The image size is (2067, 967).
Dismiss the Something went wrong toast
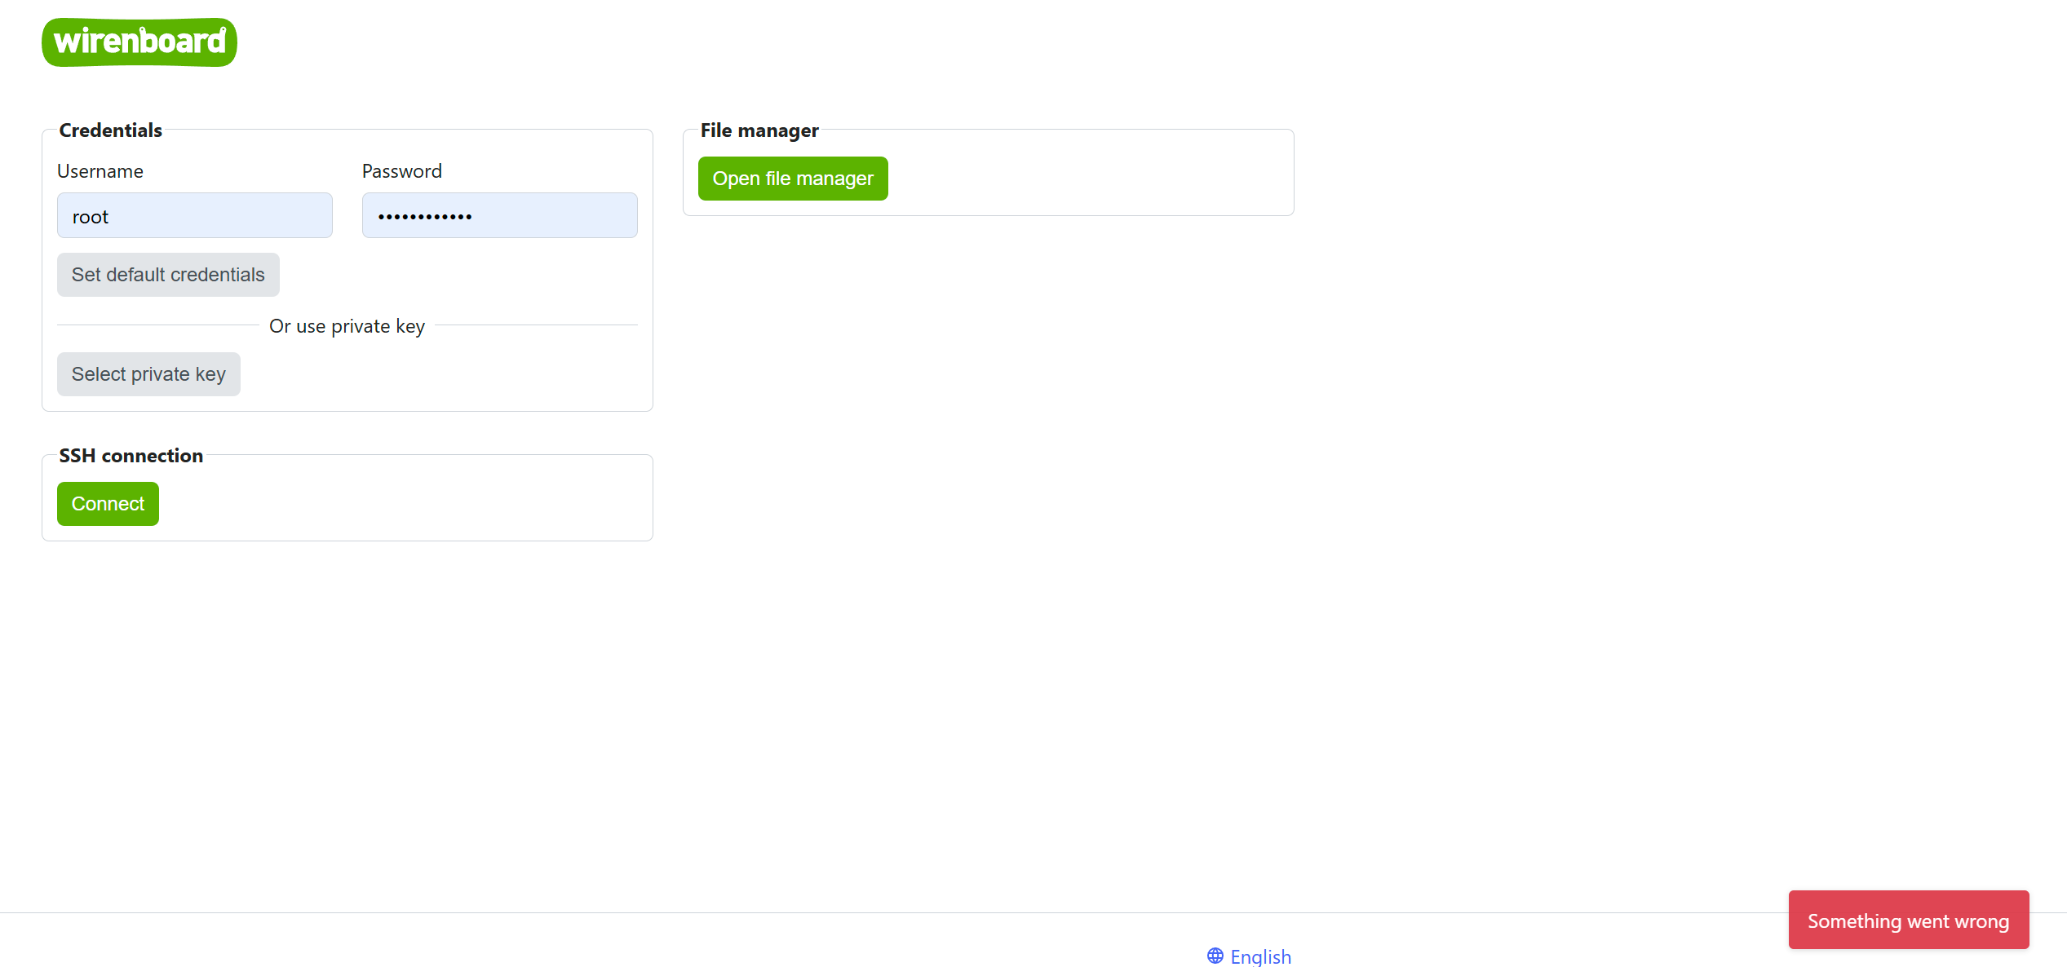tap(1907, 921)
